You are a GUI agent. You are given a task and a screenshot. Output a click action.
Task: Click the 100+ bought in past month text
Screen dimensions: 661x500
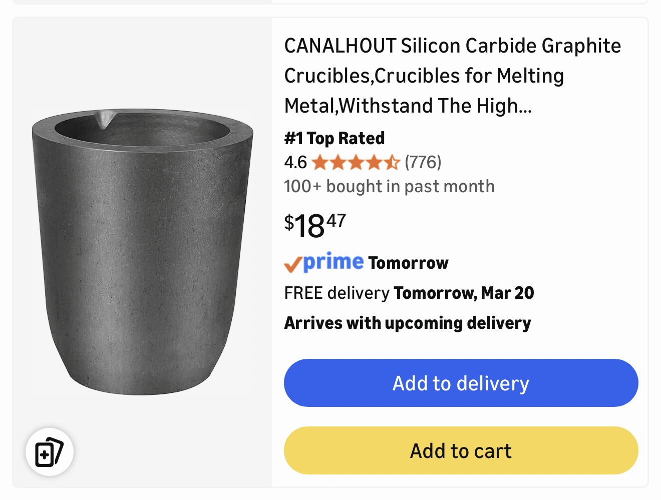(x=389, y=186)
